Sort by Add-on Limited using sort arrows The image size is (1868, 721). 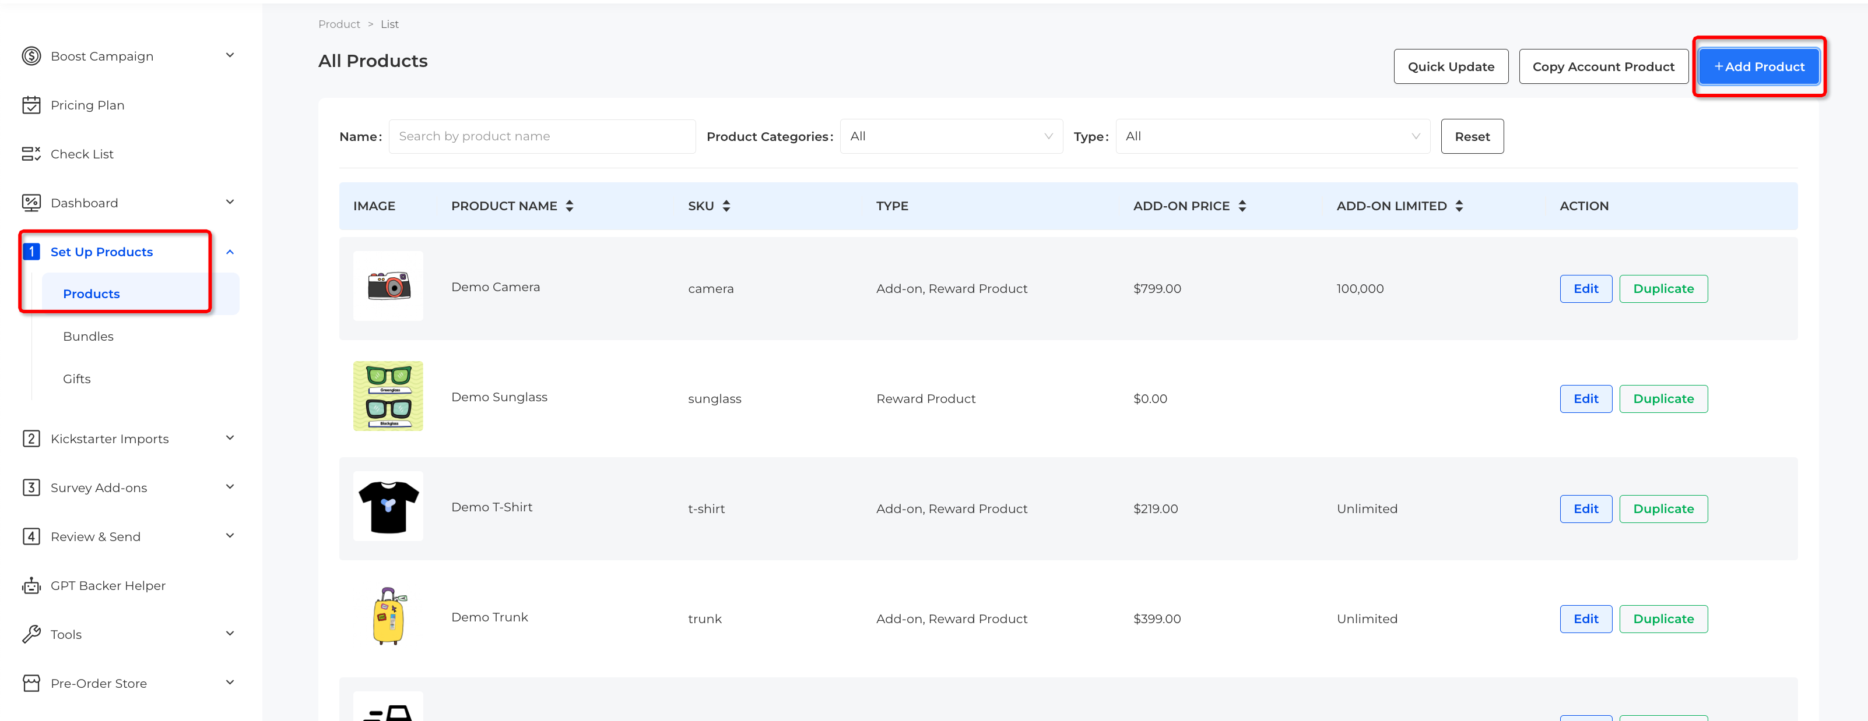[x=1459, y=206]
